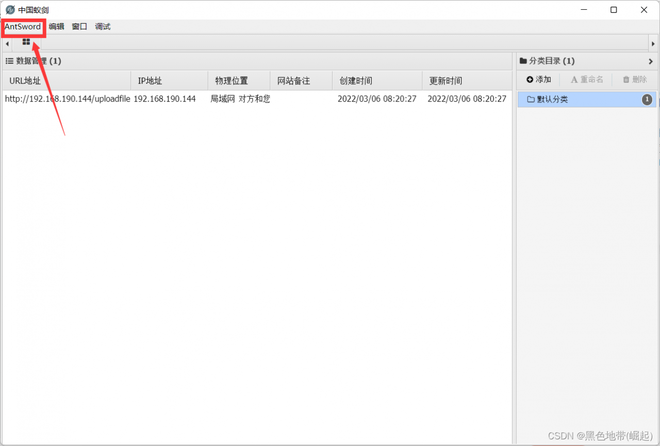This screenshot has width=660, height=446.
Task: Close the 中国蚁剑 window
Action: [x=644, y=10]
